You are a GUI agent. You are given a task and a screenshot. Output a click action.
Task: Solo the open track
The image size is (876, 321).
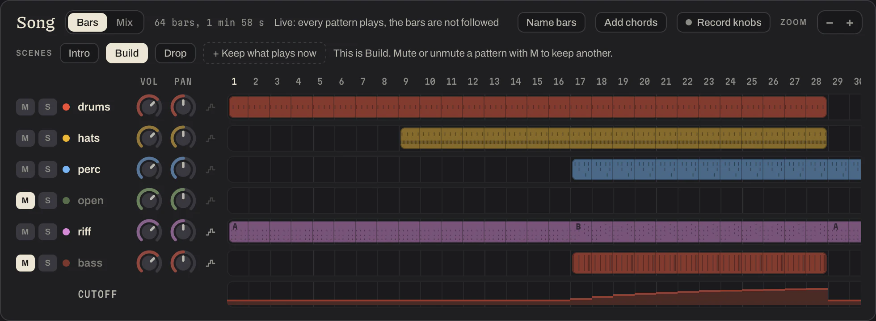(x=48, y=201)
